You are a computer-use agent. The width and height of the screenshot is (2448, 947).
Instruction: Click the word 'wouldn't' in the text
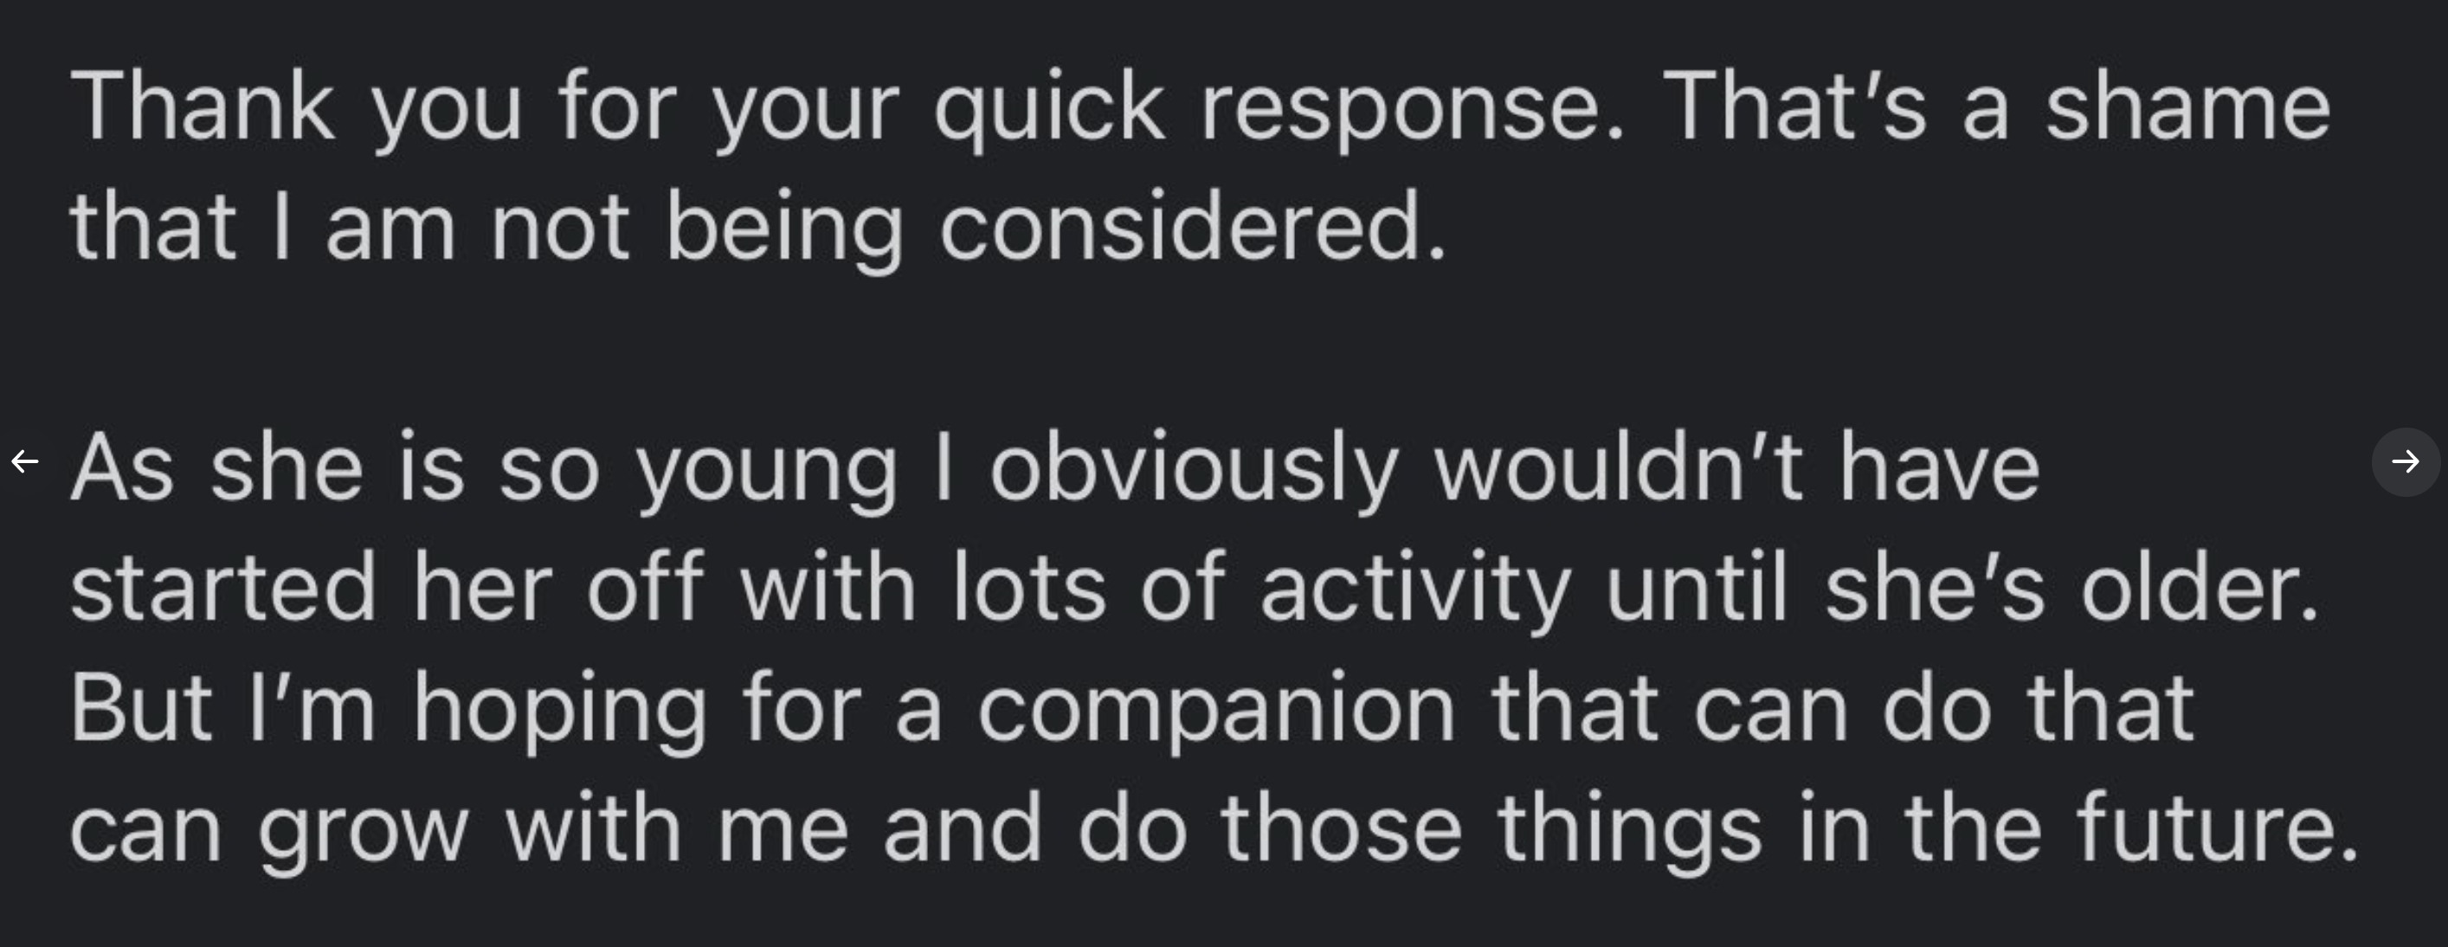1619,467
